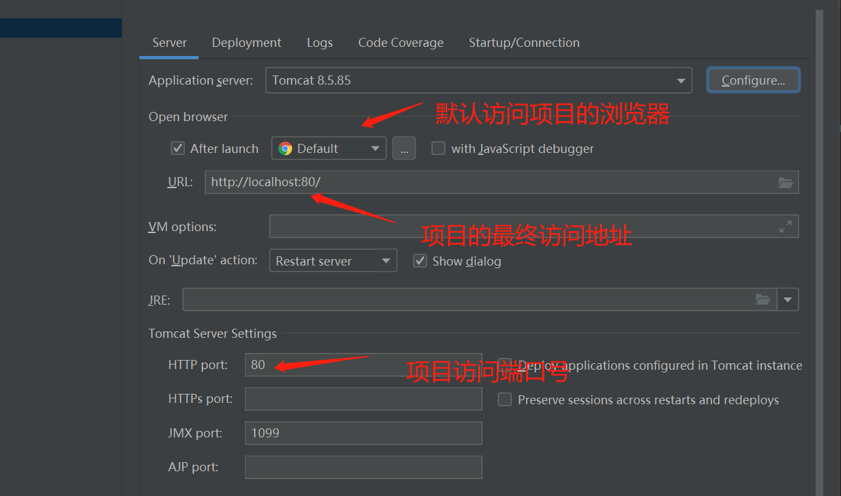Open the URL field folder browse icon

(x=786, y=183)
